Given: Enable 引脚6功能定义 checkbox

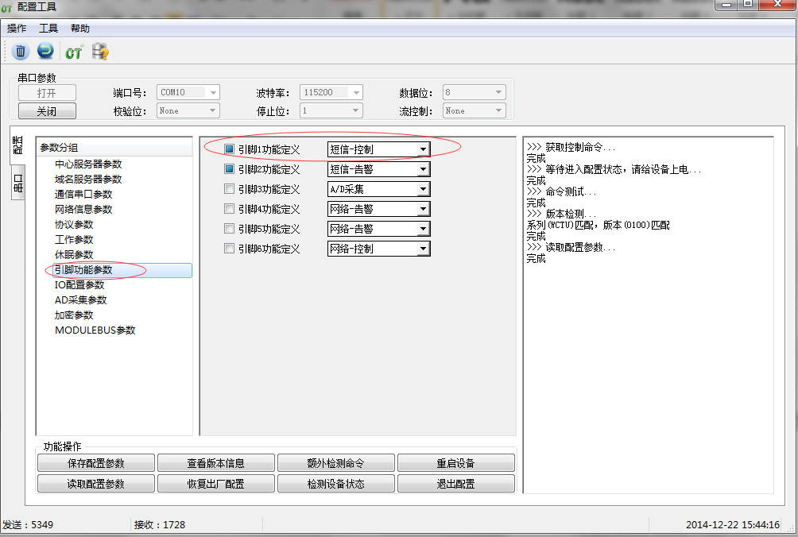Looking at the screenshot, I should pyautogui.click(x=229, y=248).
